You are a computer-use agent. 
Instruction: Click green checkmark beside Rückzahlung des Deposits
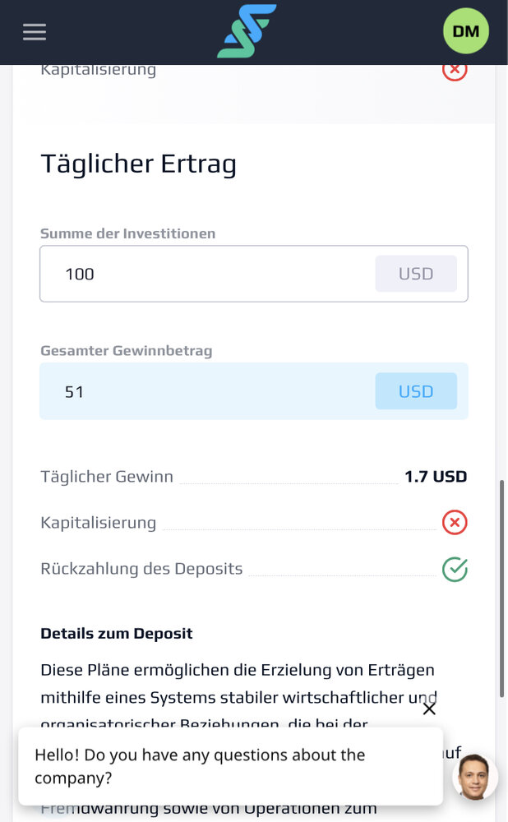click(455, 570)
